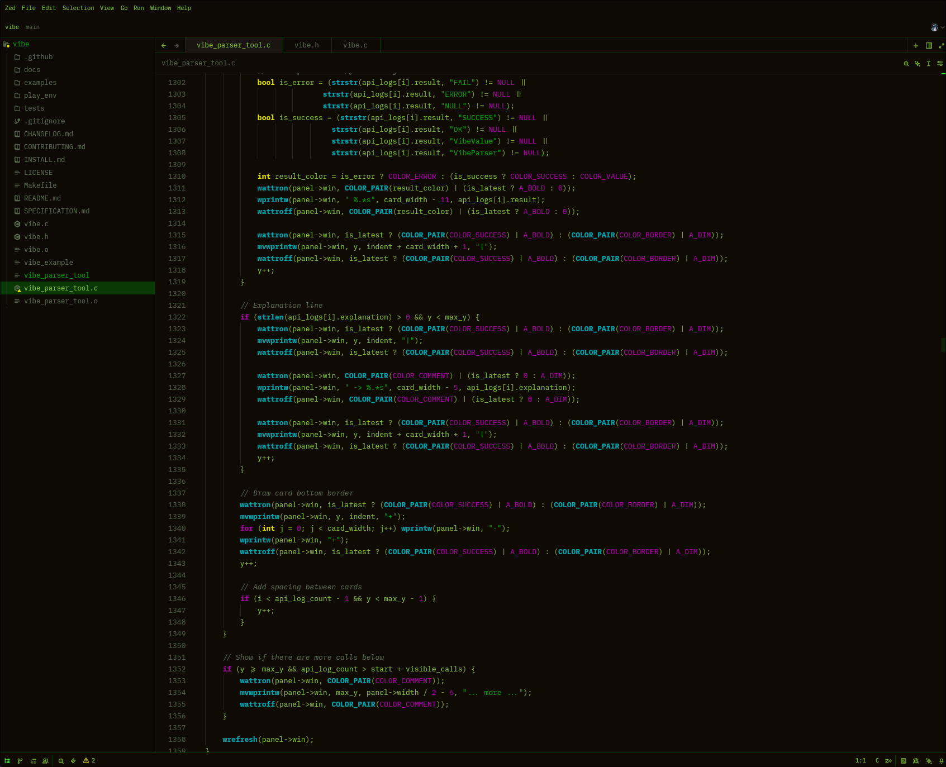
Task: Switch to vibe.h tab
Action: coord(307,45)
